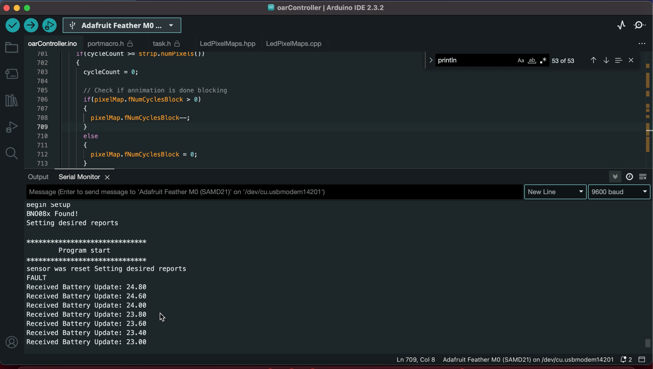Click the editor minimap scrollbar
Image resolution: width=653 pixels, height=369 pixels.
(648, 110)
